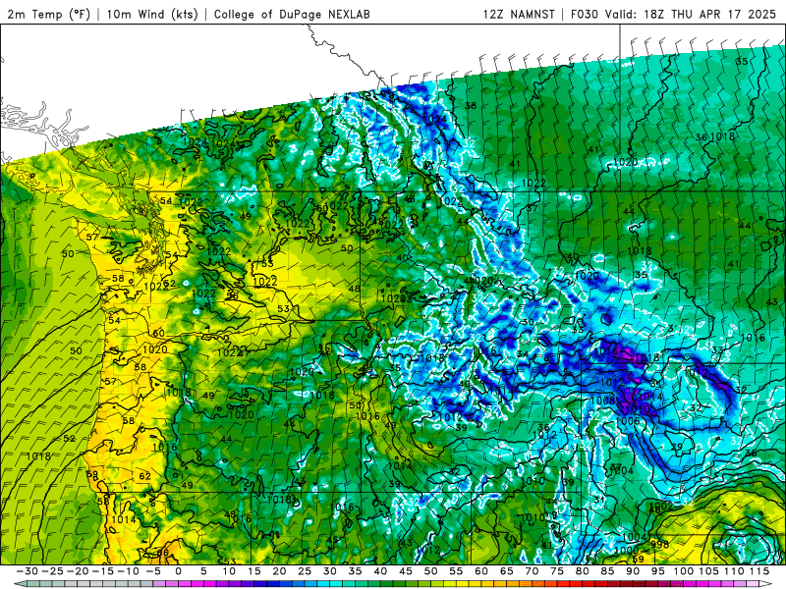The width and height of the screenshot is (786, 589).
Task: Click the '32' freezing label near '1024' in Canada
Action: [469, 143]
